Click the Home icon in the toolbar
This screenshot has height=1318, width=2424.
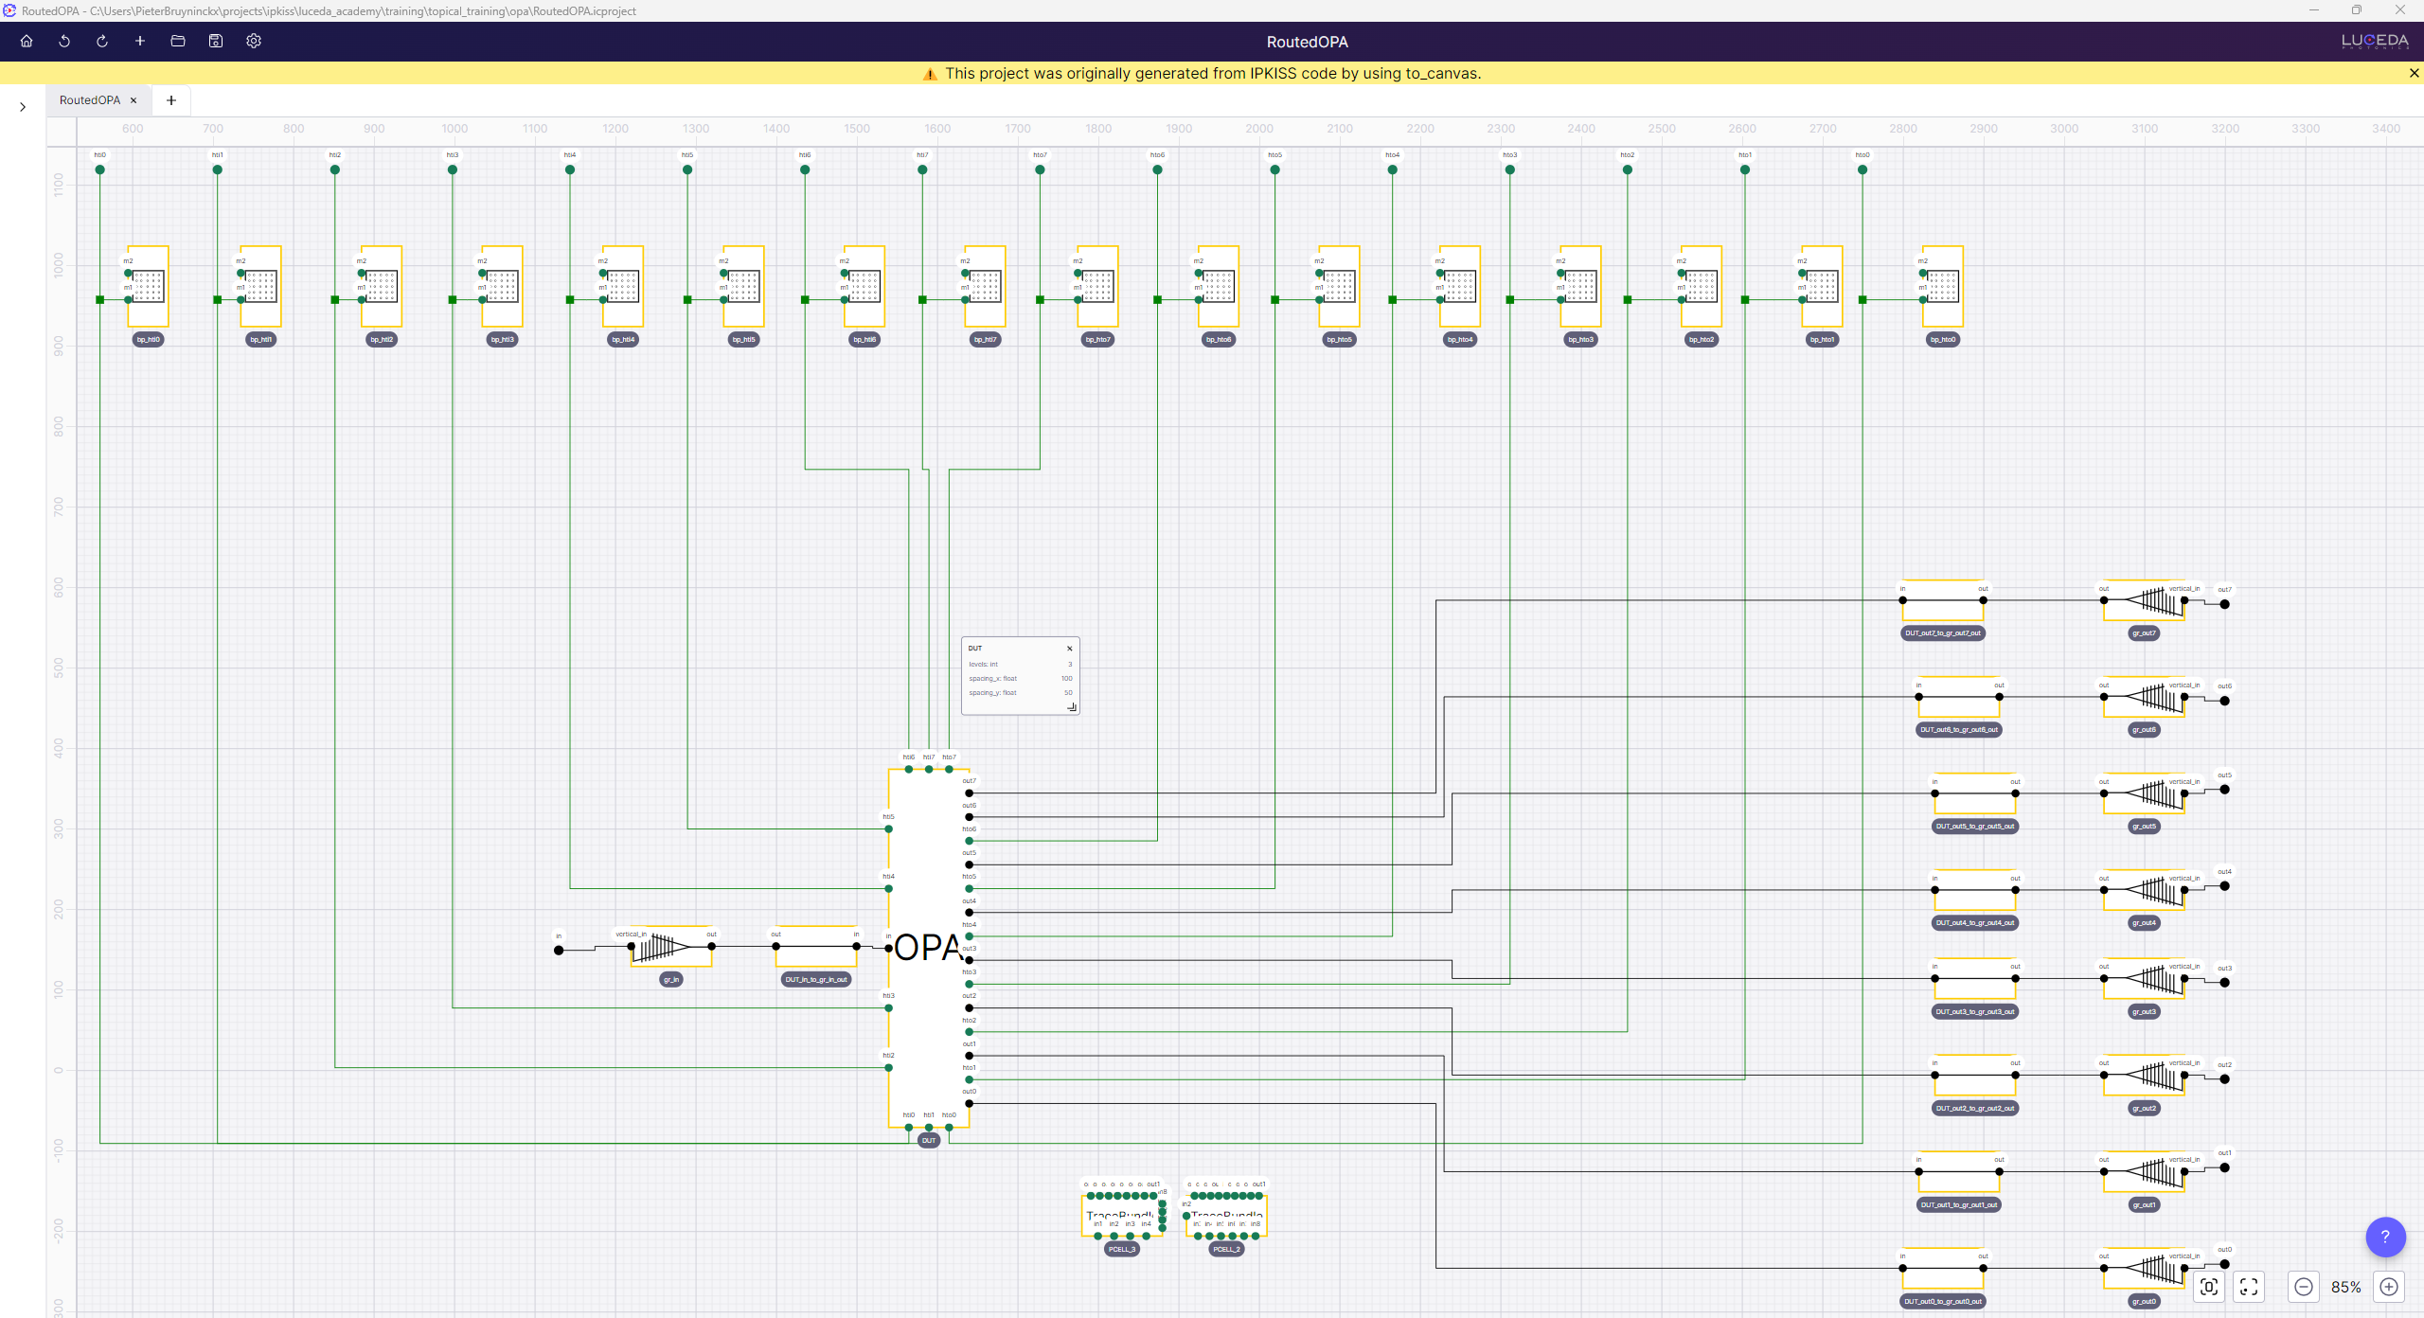27,41
